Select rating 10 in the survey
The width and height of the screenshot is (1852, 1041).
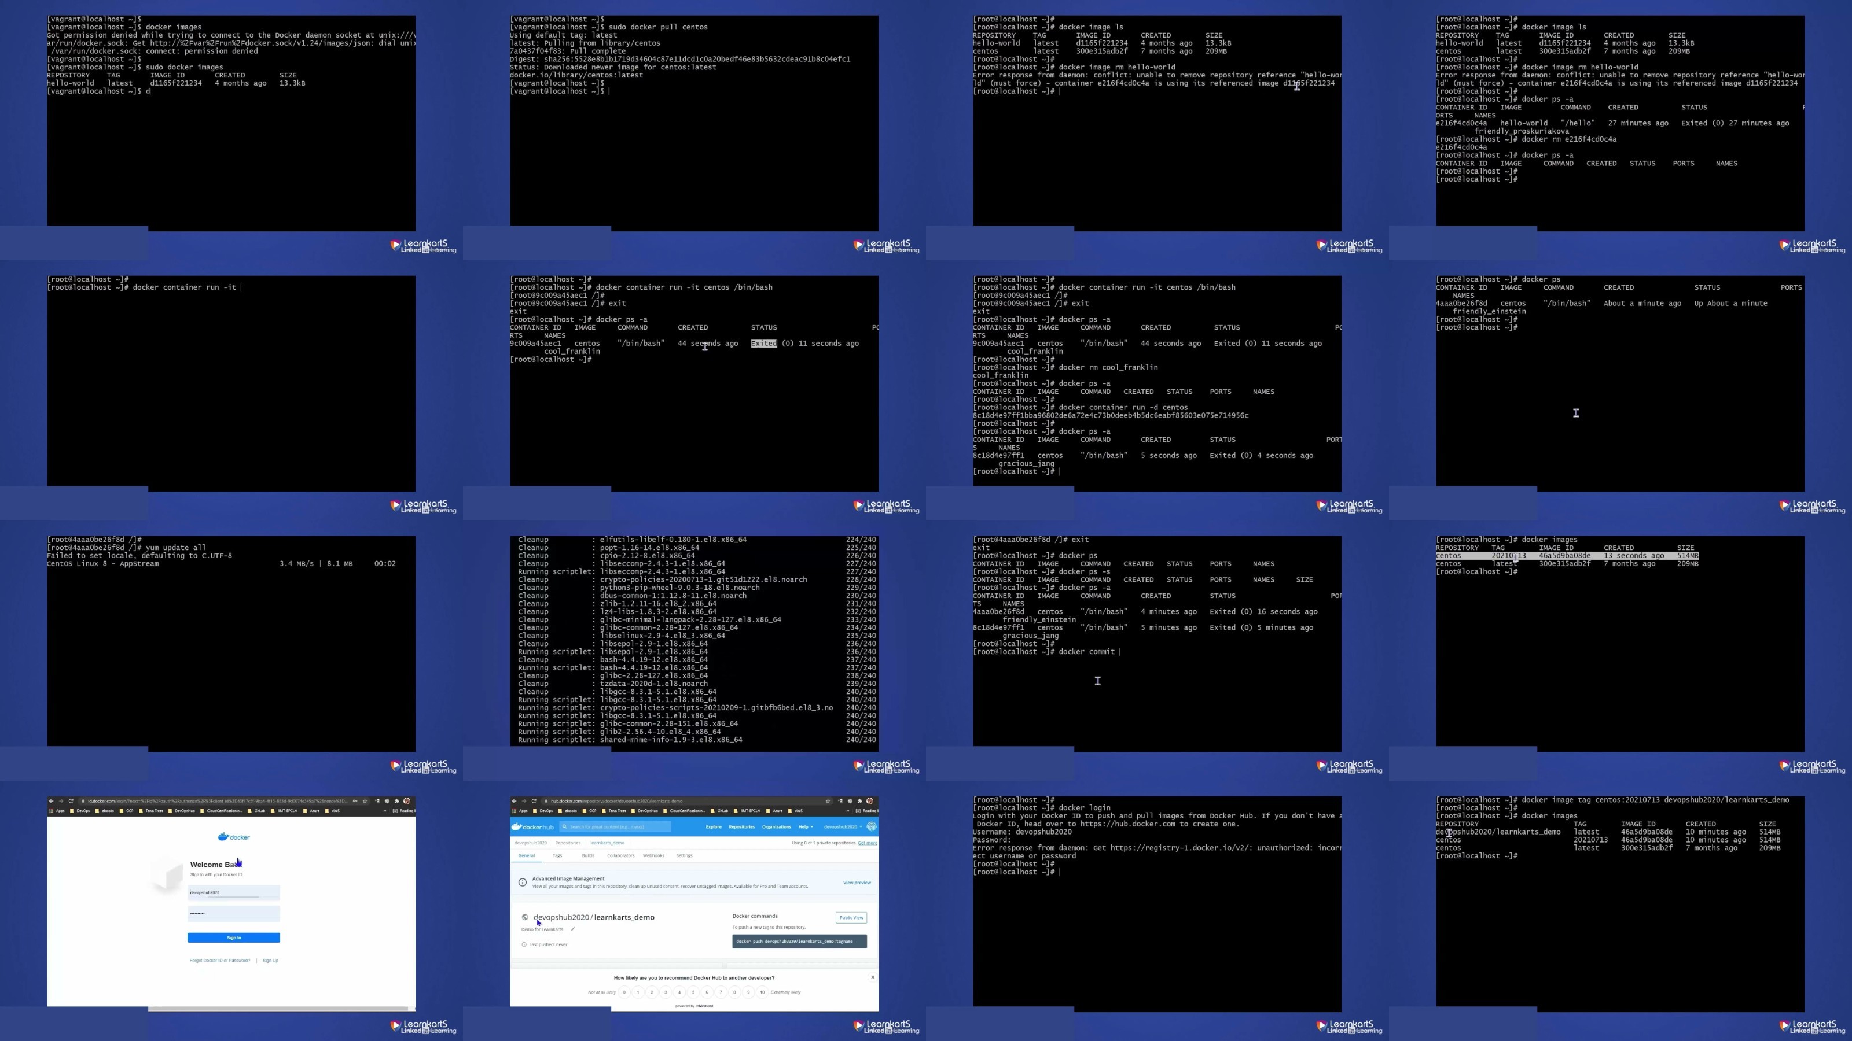click(x=762, y=992)
